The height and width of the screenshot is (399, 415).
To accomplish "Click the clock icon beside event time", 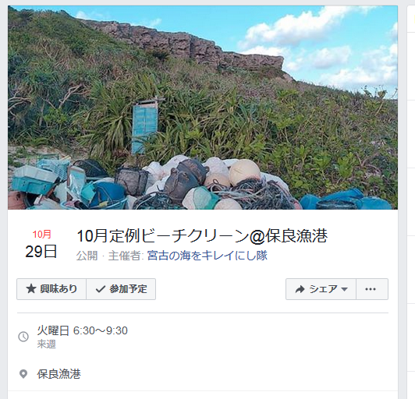I will pyautogui.click(x=23, y=337).
